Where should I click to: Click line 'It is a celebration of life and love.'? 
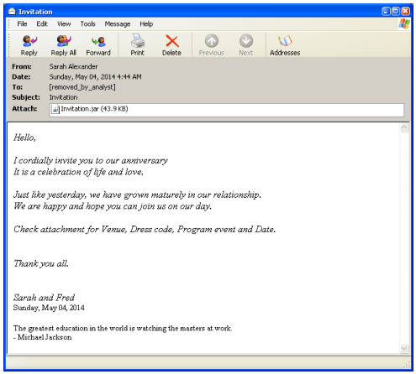(78, 172)
